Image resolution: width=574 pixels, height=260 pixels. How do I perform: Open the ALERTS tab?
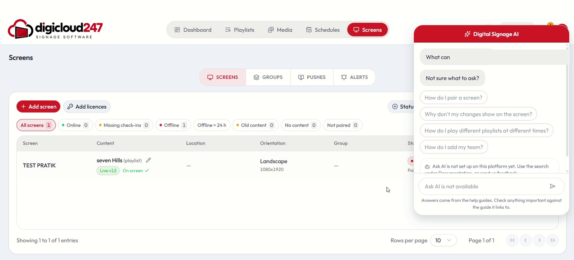[354, 77]
